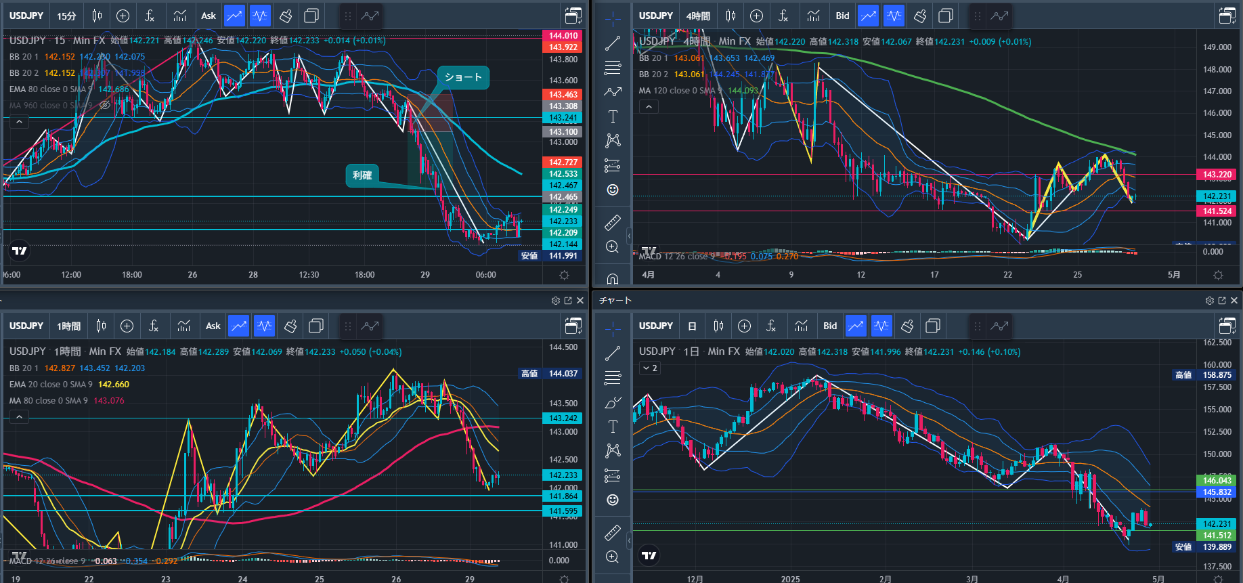
Task: Select the ruler measure tool in daily chart
Action: (612, 533)
